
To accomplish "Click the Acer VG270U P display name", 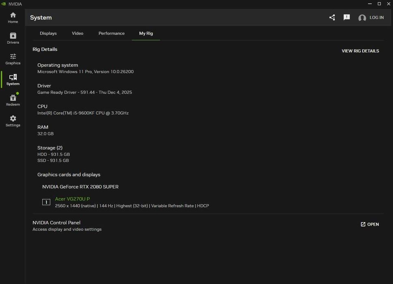I will 72,199.
